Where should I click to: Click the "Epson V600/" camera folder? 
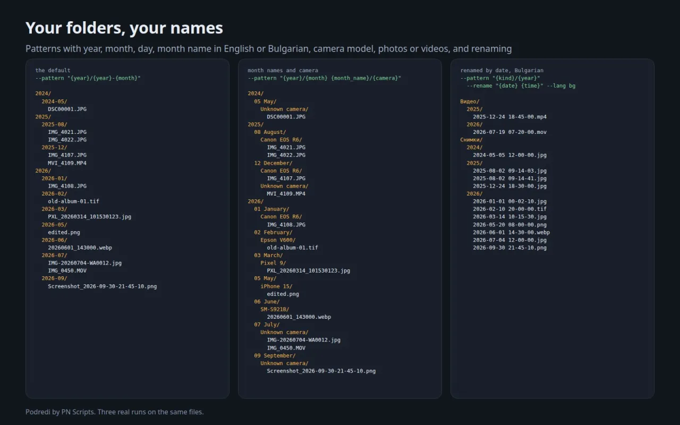pos(278,240)
